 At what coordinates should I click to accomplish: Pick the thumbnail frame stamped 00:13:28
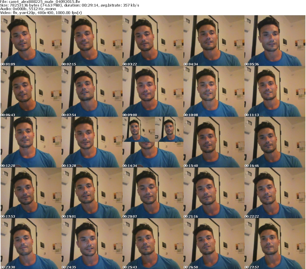coord(92,142)
